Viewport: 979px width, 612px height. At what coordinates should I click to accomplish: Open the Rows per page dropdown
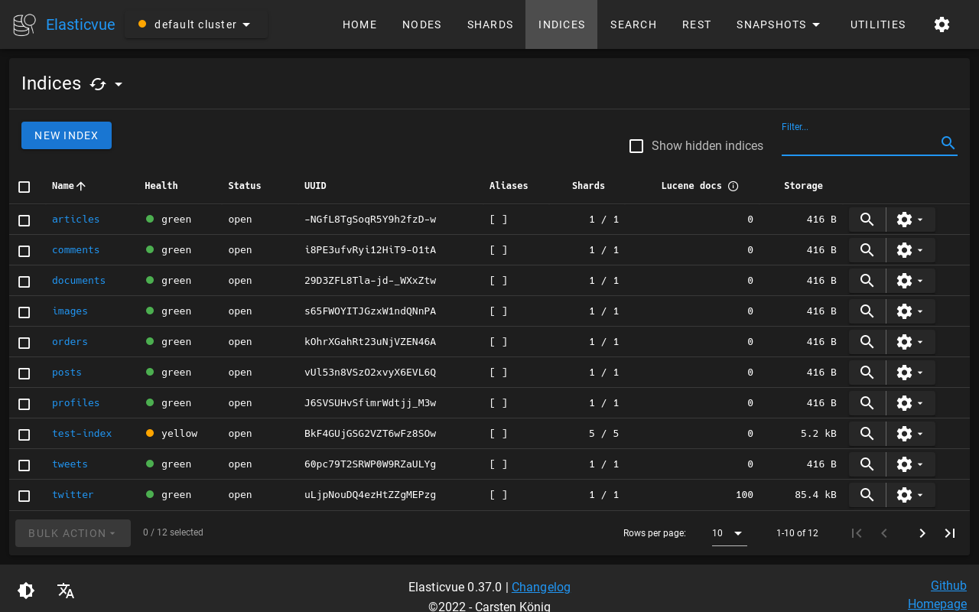(x=730, y=533)
